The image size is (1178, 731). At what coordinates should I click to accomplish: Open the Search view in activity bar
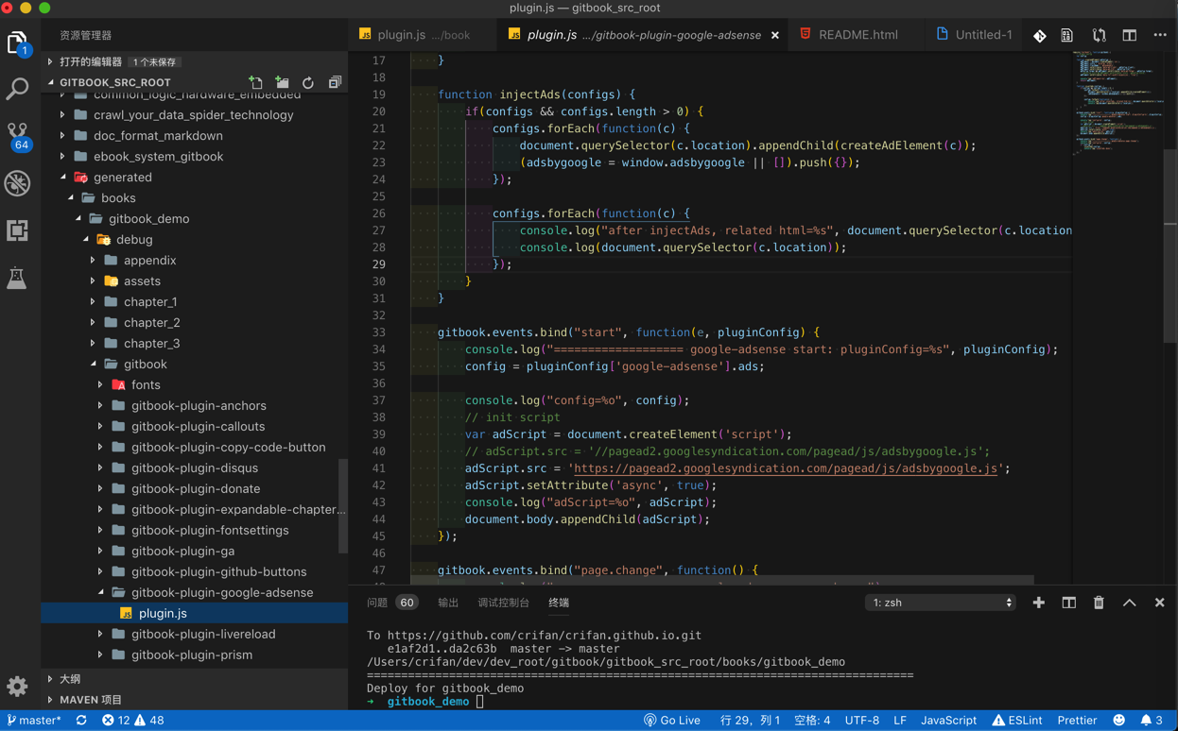click(18, 90)
